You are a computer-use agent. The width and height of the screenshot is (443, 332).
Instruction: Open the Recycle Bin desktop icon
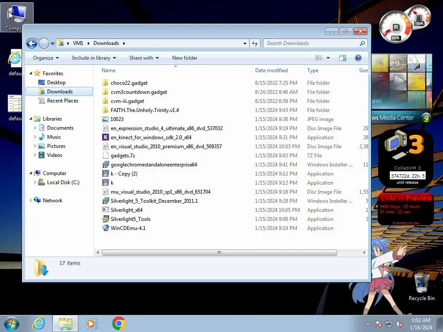tap(421, 287)
